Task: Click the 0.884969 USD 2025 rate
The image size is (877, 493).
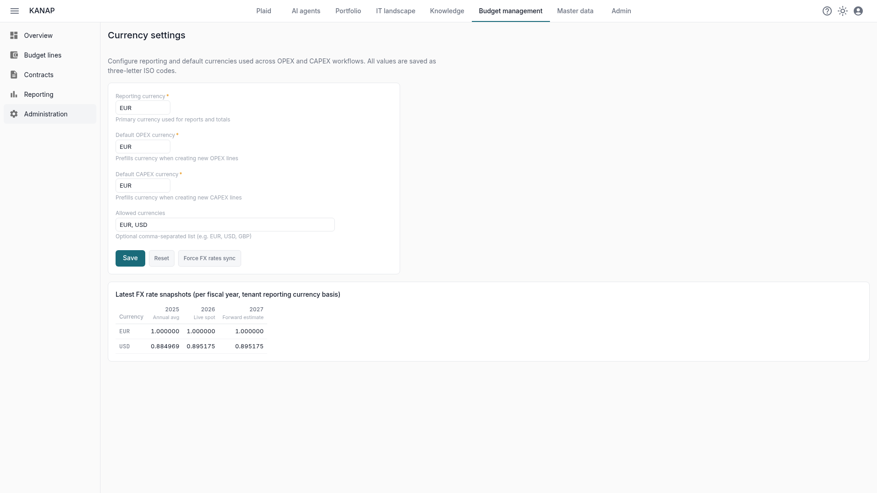Action: [x=165, y=346]
